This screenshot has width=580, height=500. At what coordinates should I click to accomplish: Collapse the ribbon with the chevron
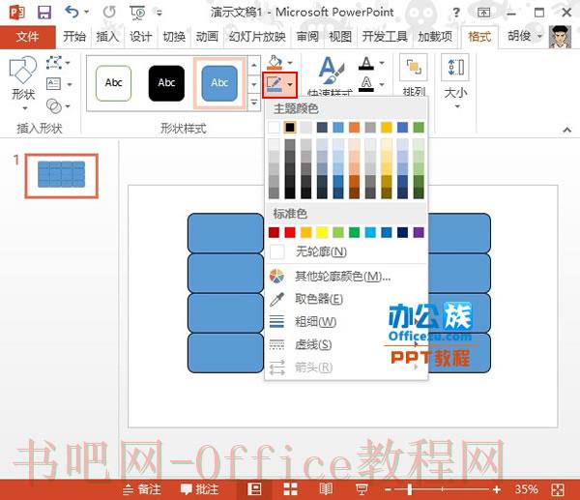pos(567,130)
